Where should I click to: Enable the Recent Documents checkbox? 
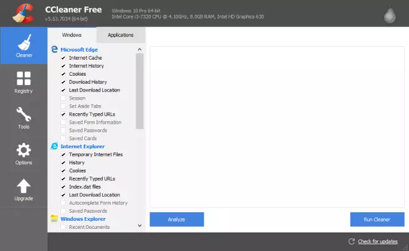point(63,227)
